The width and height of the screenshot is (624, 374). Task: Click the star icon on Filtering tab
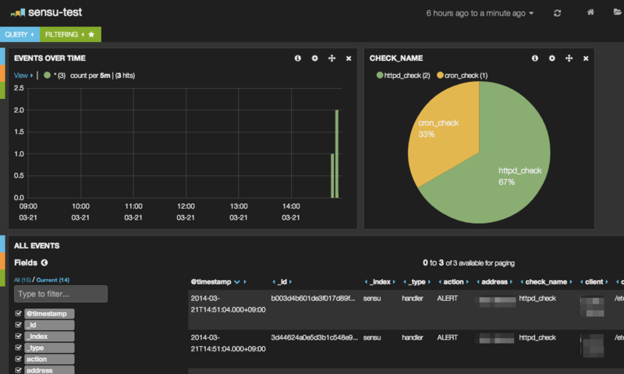pos(91,34)
